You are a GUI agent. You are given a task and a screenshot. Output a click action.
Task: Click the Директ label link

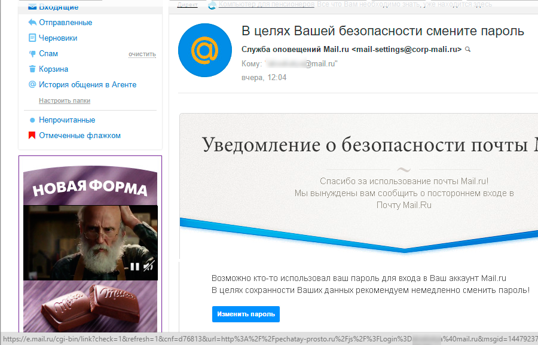(x=187, y=5)
